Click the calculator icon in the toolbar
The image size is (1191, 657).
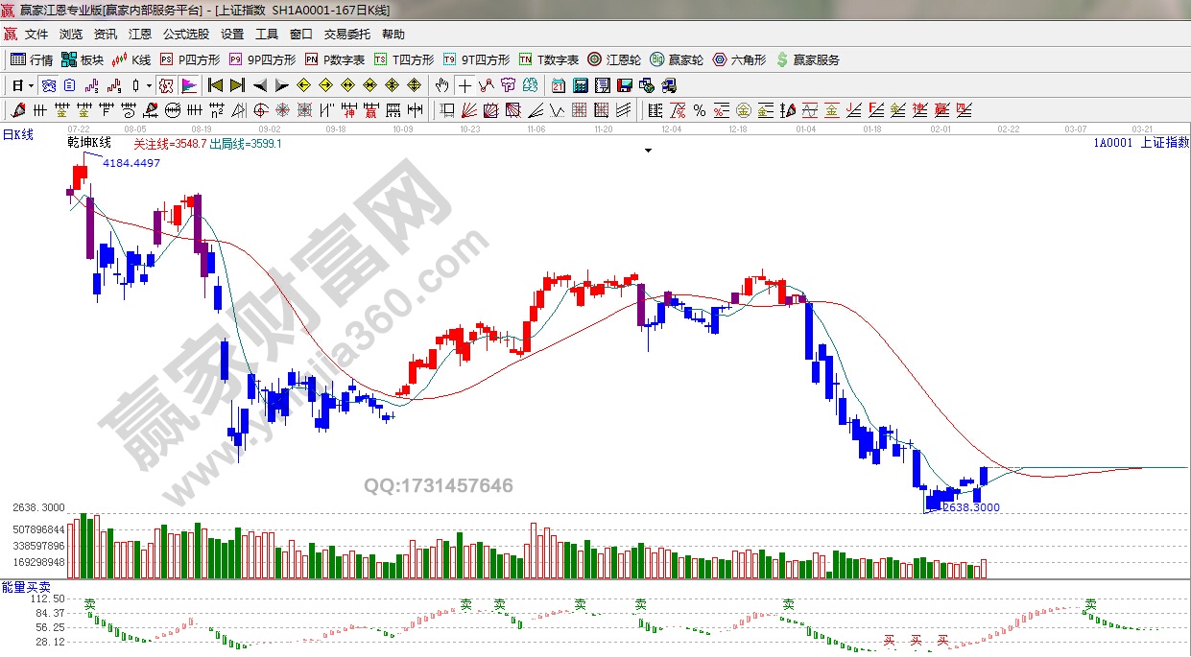[581, 84]
